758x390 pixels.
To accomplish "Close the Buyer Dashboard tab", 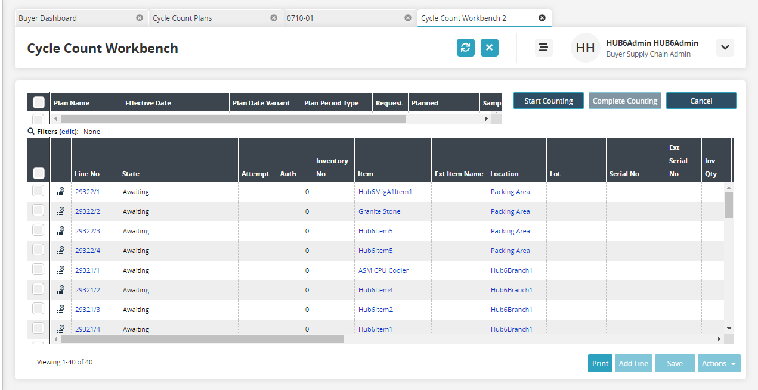I will [x=140, y=18].
